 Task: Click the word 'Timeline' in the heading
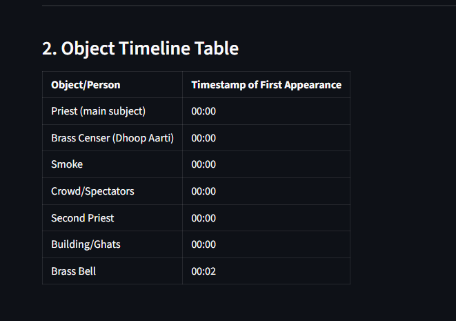coord(155,48)
